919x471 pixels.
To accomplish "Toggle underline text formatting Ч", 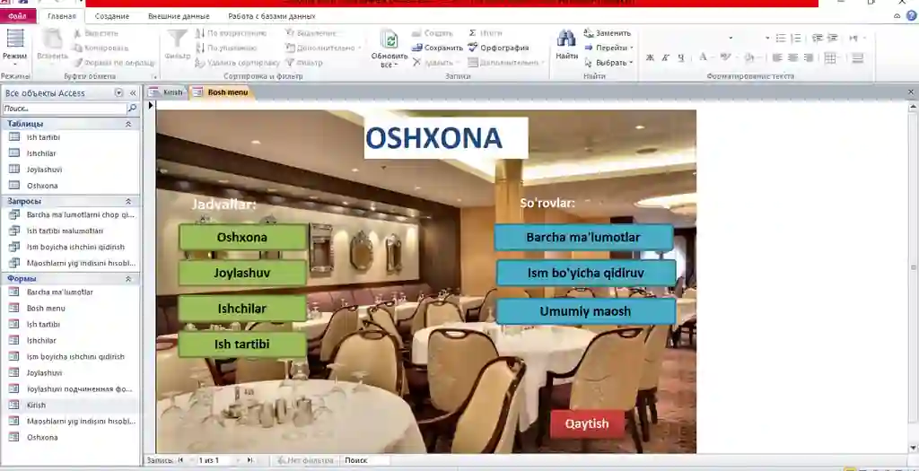I will [x=680, y=57].
